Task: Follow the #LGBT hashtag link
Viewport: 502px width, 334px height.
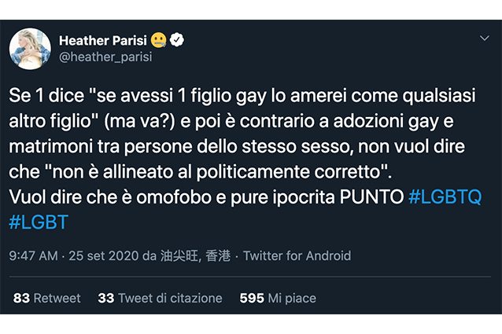Action: [x=39, y=222]
